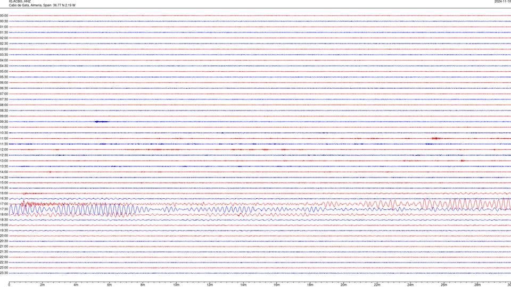Click the 02:30 row label
The height and width of the screenshot is (287, 511).
pos(4,44)
